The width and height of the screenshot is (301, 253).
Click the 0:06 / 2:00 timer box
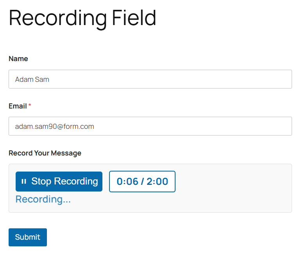click(142, 182)
